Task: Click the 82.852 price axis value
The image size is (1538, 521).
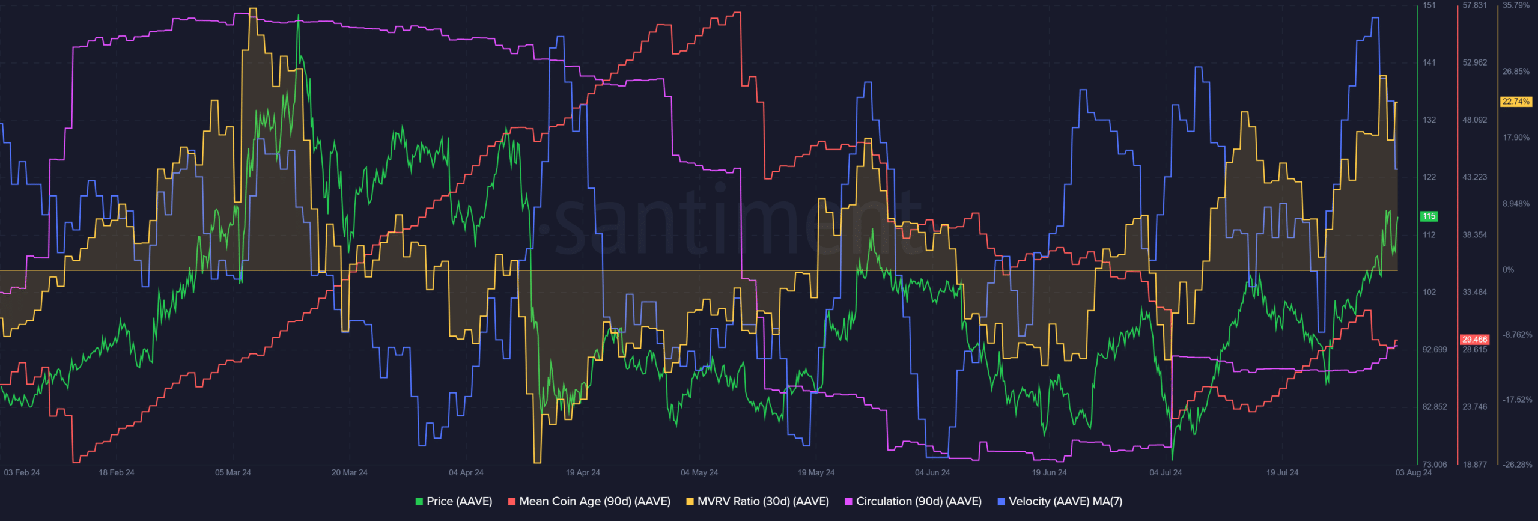Action: (1434, 407)
